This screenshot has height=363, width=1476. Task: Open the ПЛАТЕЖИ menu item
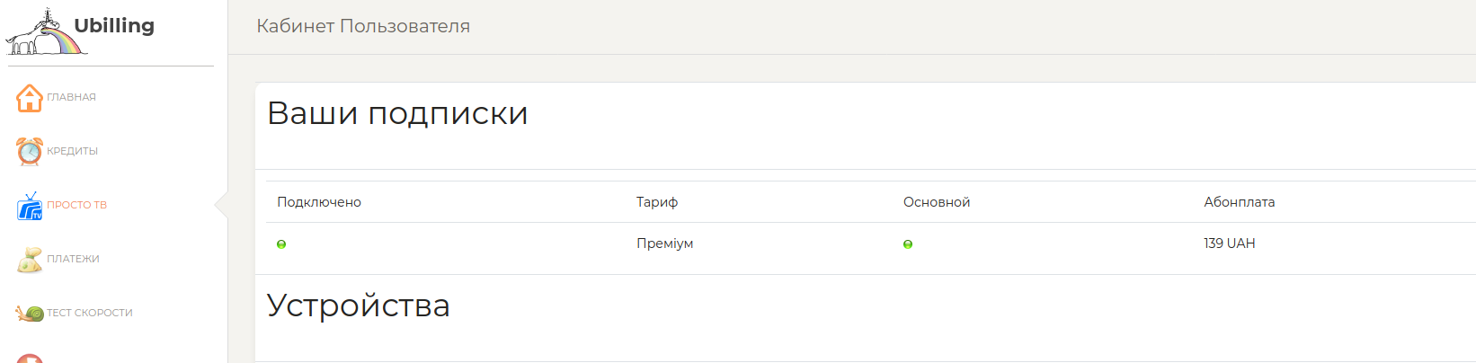click(73, 259)
